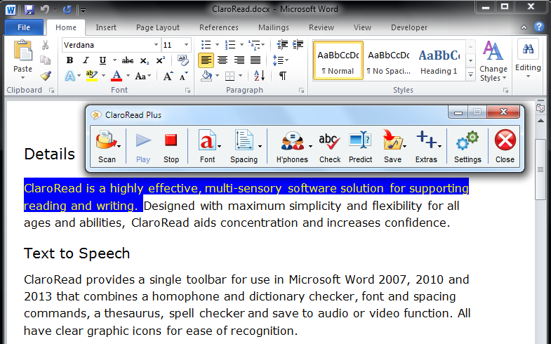Click the Scan icon in ClaroRead toolbar
Viewport: 551px width, 344px height.
(x=105, y=143)
